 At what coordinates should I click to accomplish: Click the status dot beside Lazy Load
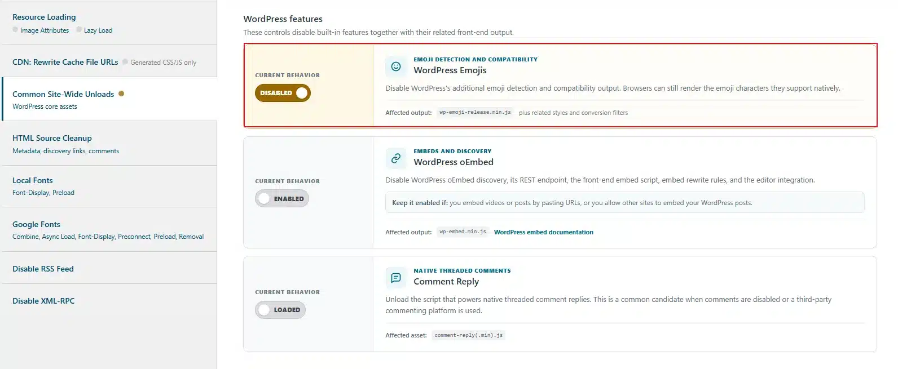pos(79,29)
